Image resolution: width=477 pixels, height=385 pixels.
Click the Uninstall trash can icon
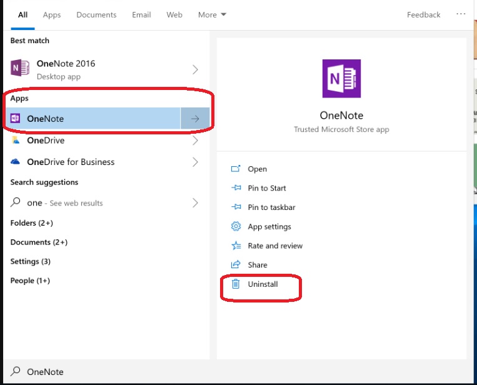[236, 284]
